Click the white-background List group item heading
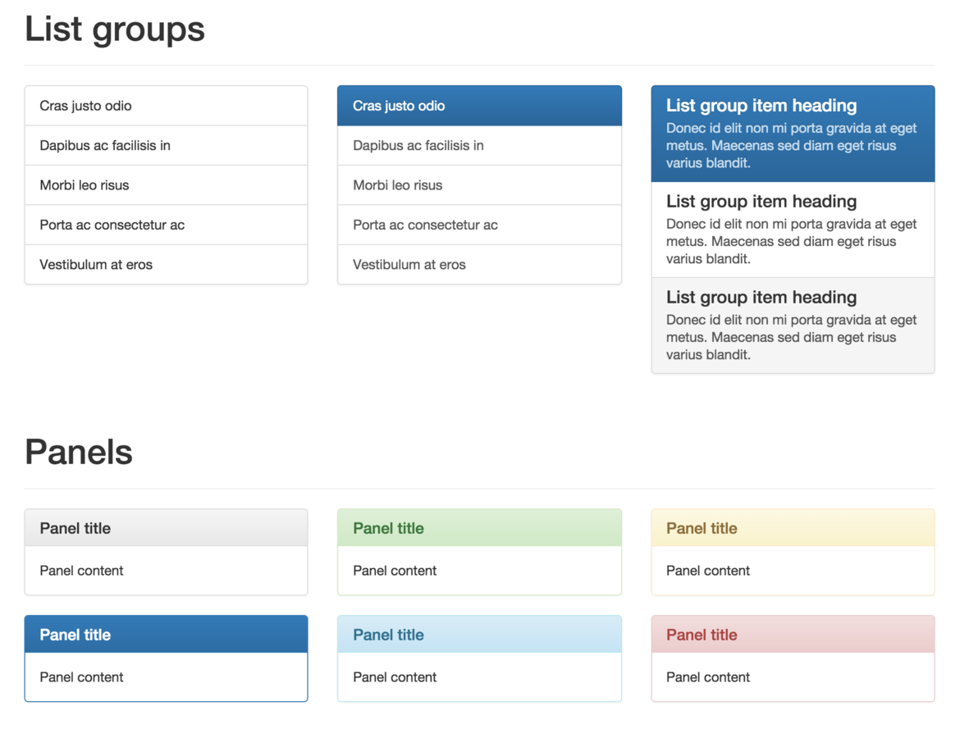This screenshot has width=969, height=738. (761, 202)
